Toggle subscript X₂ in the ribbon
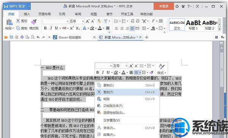 coord(78,28)
